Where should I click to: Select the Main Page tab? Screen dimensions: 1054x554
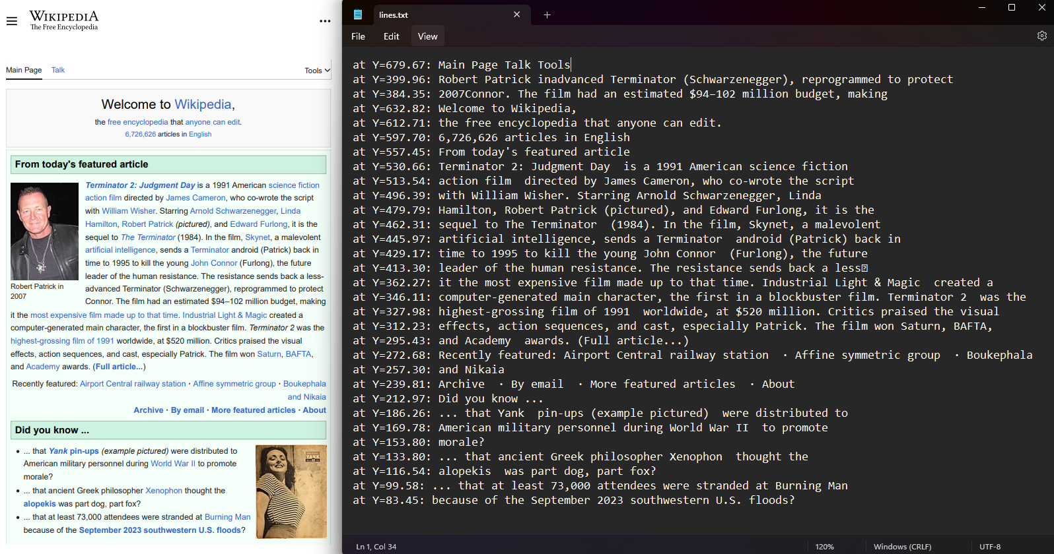[24, 70]
